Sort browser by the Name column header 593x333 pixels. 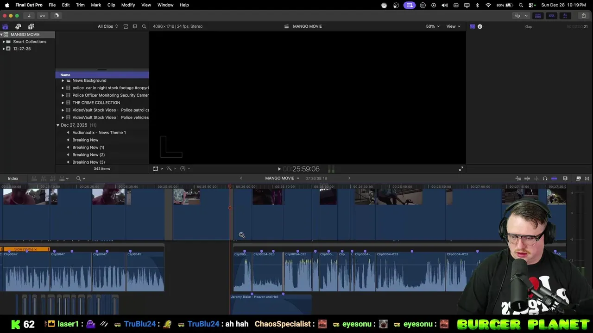coord(102,75)
